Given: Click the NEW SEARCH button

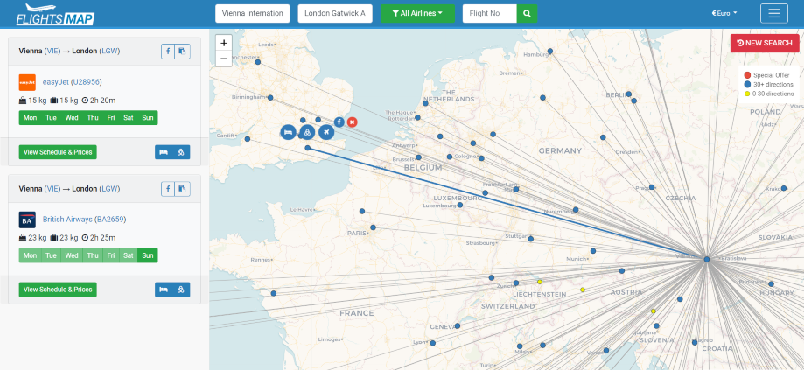Looking at the screenshot, I should pyautogui.click(x=765, y=43).
